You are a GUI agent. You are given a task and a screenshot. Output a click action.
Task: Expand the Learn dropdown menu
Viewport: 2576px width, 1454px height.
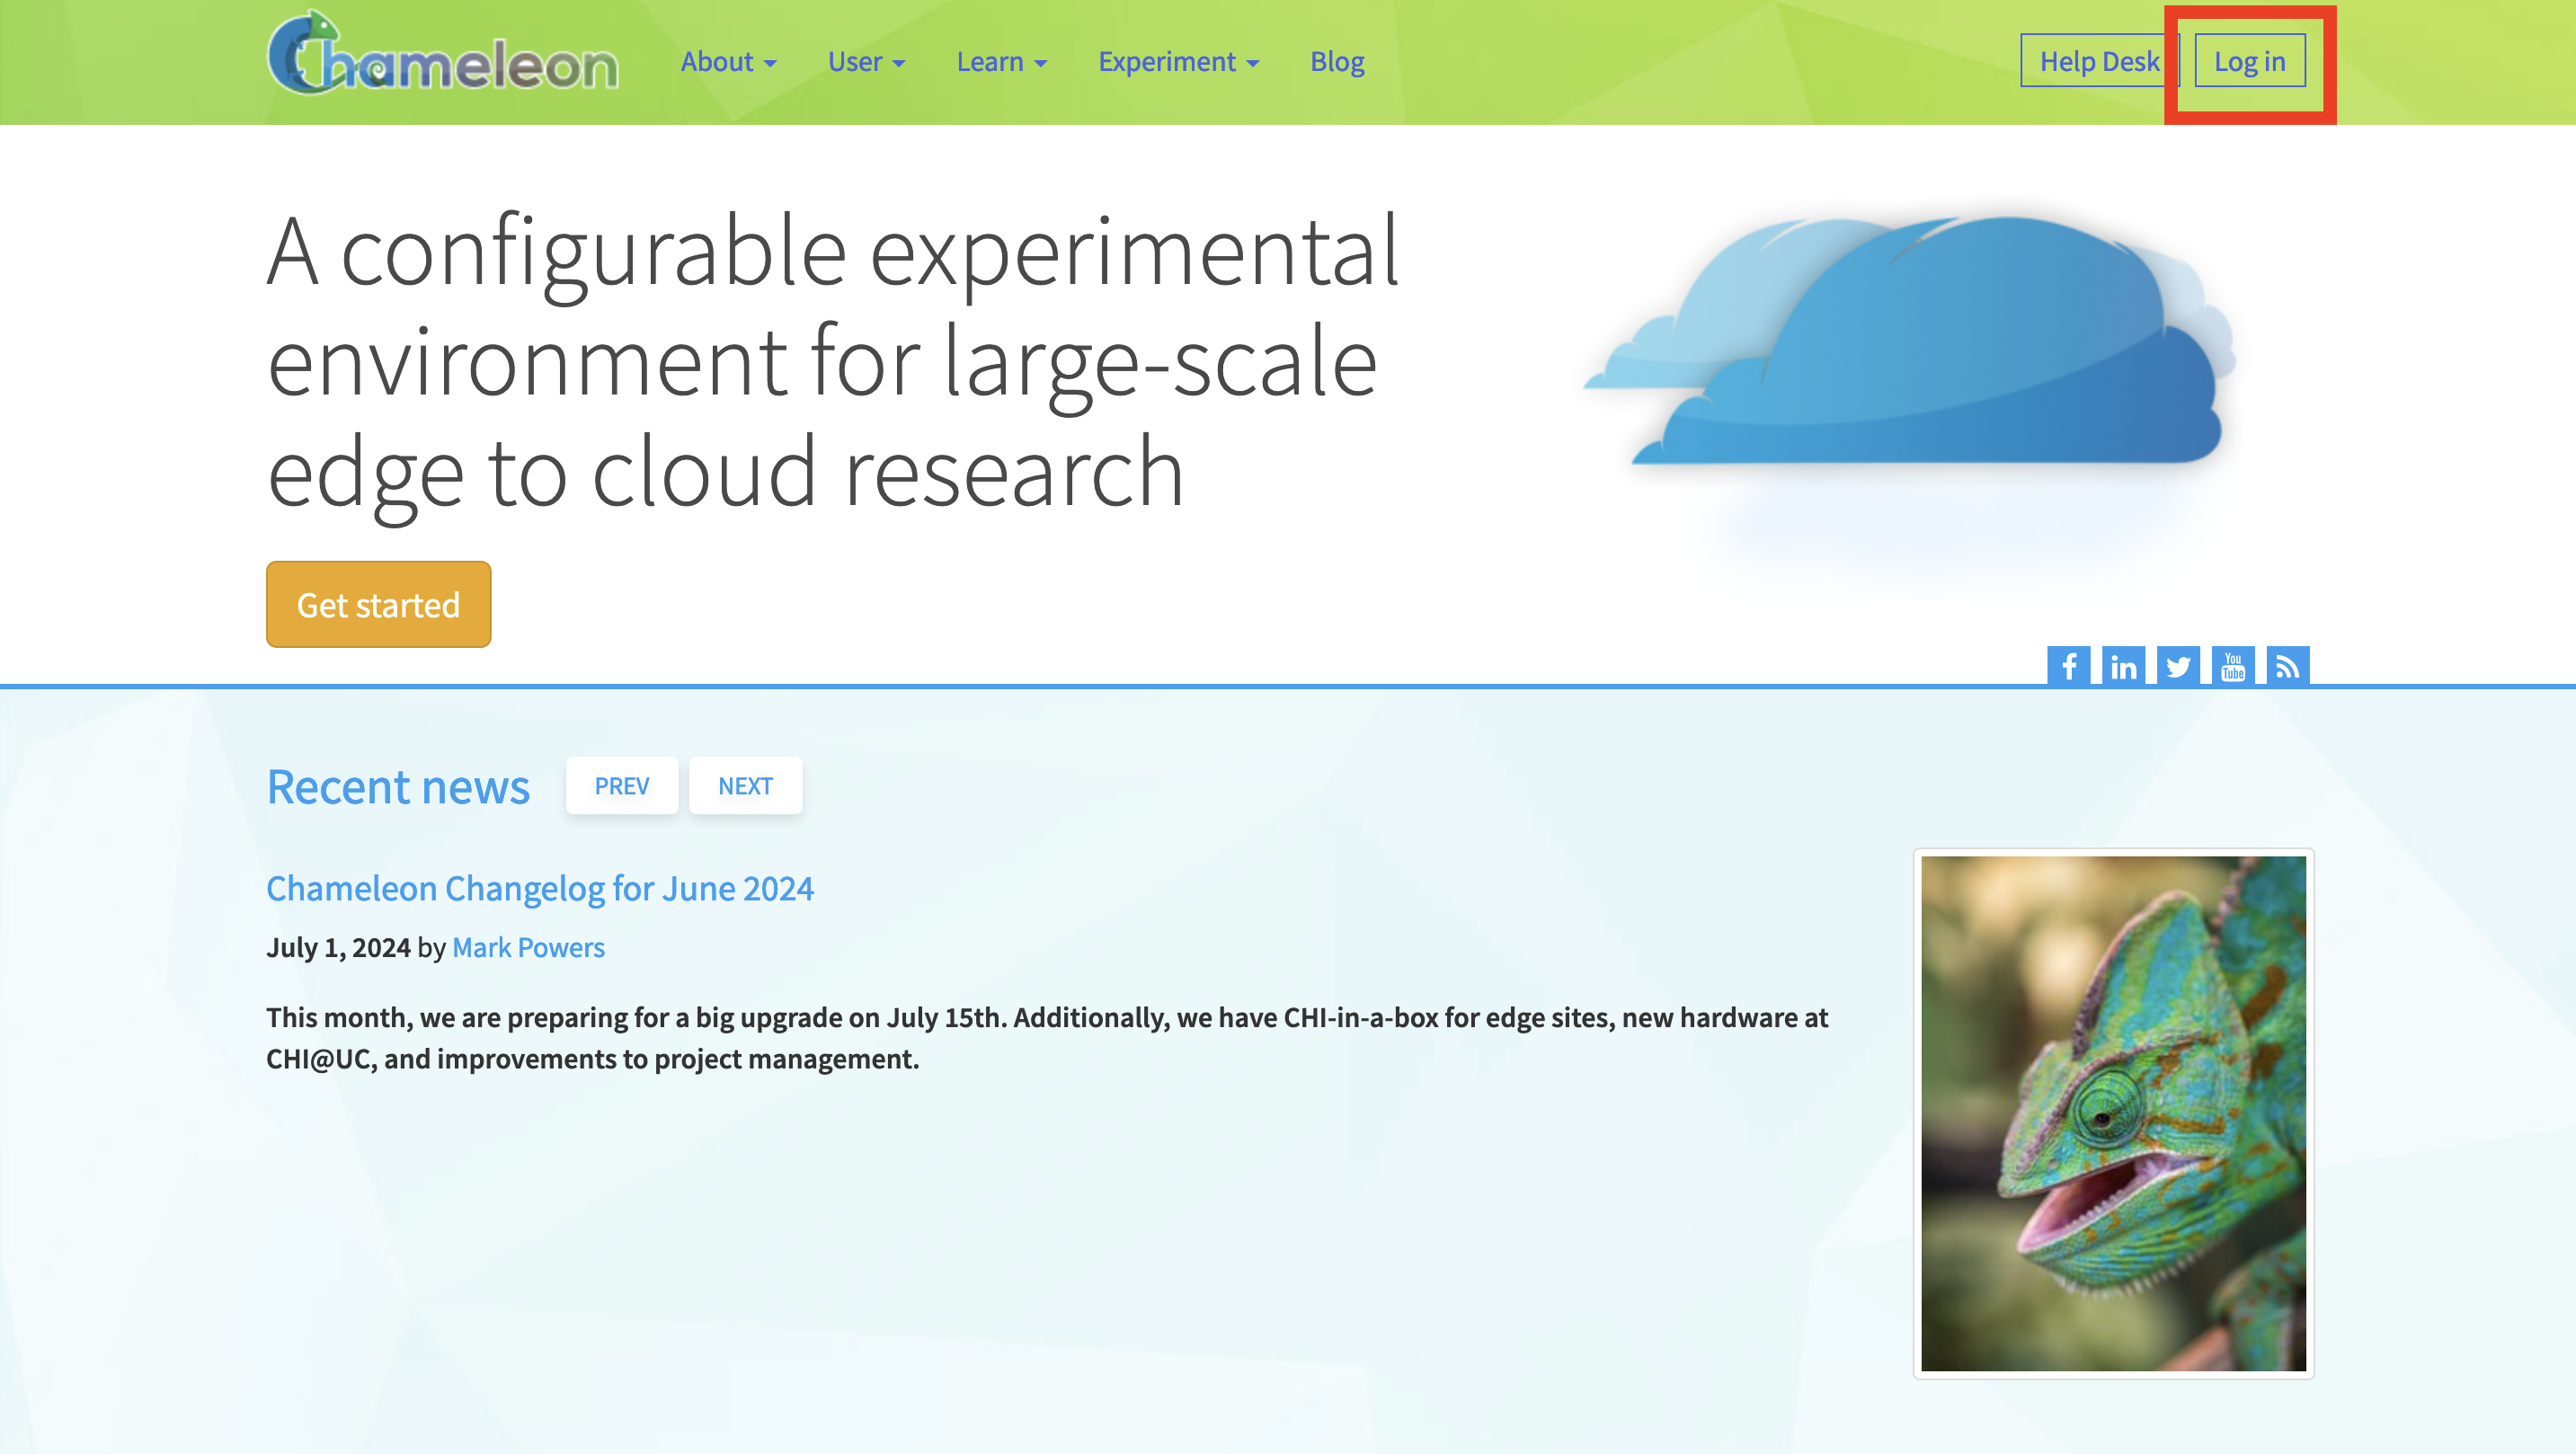[x=1001, y=62]
